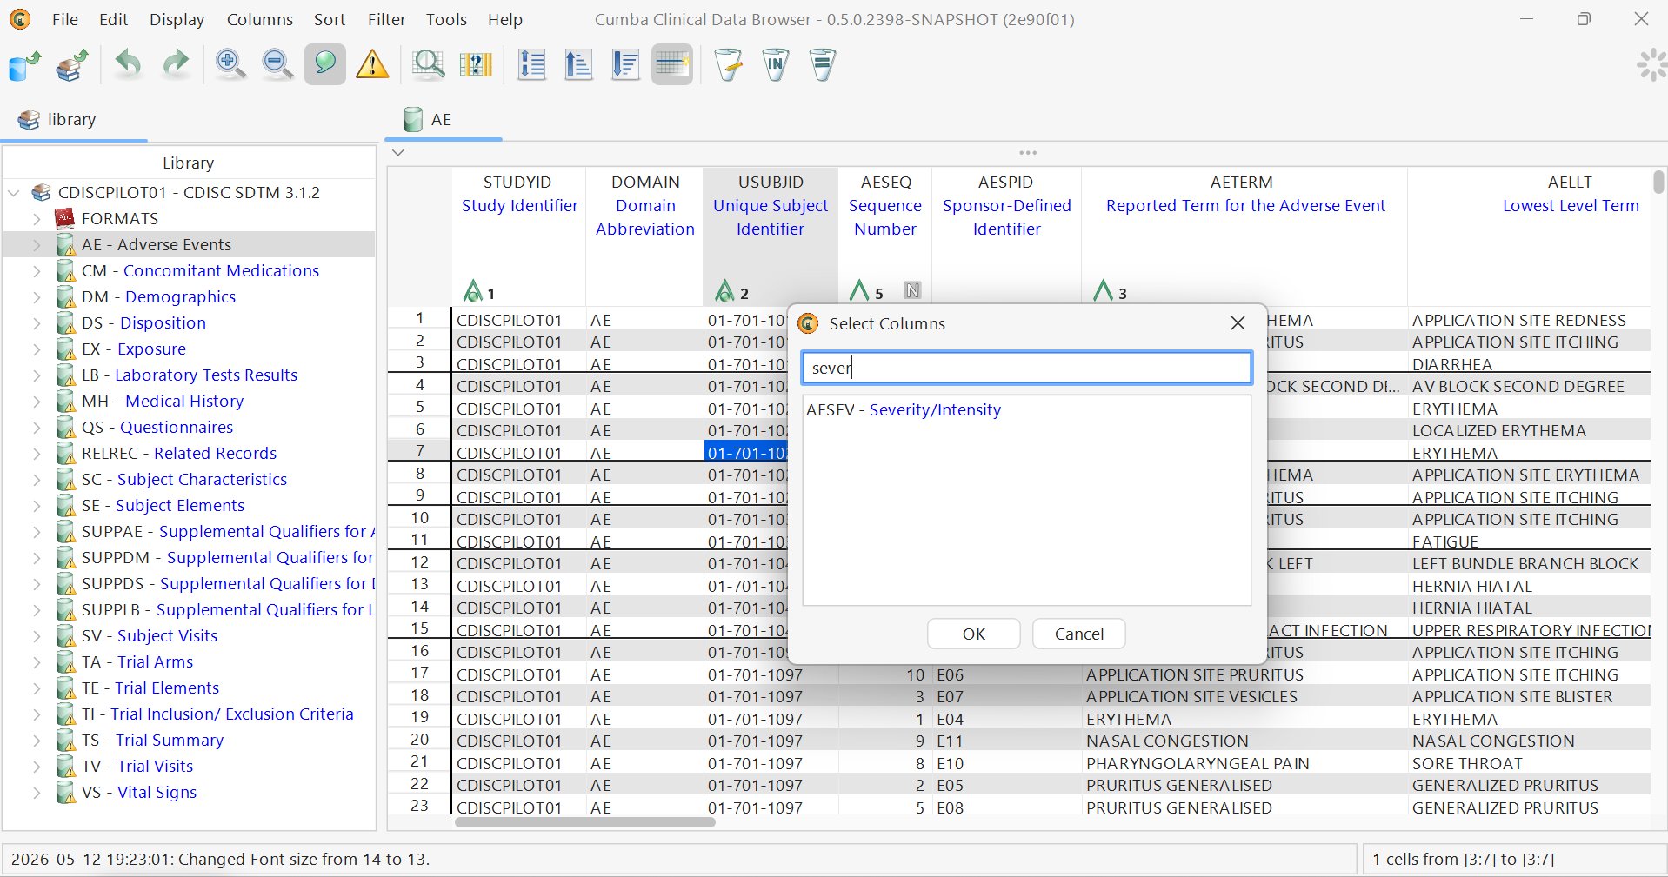Open the Help menu
The width and height of the screenshot is (1668, 877).
(x=505, y=19)
